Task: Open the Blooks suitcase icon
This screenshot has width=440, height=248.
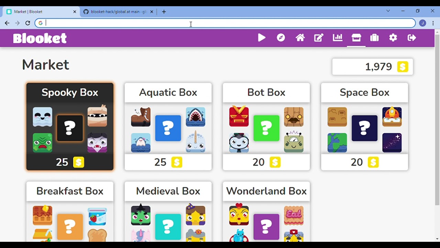Action: click(374, 38)
